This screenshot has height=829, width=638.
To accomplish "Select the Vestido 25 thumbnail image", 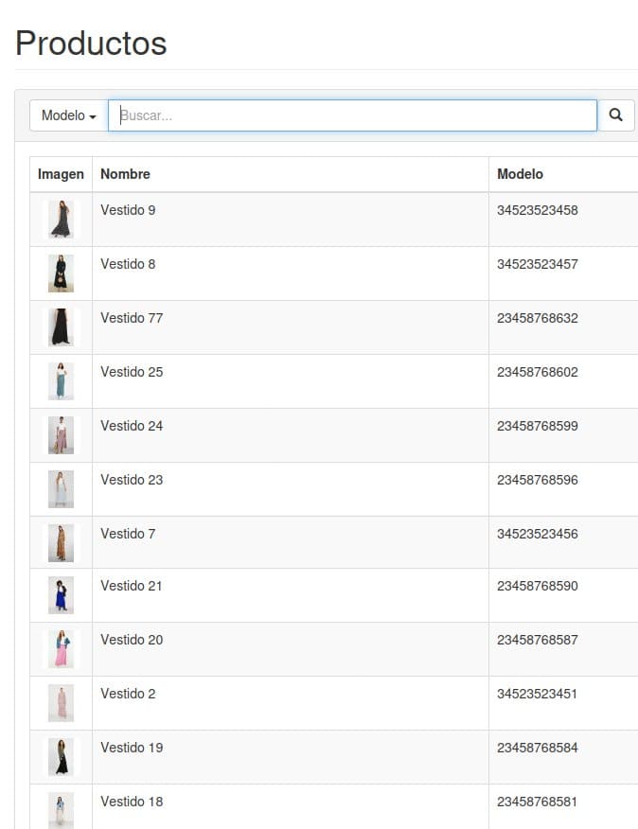I will (61, 381).
